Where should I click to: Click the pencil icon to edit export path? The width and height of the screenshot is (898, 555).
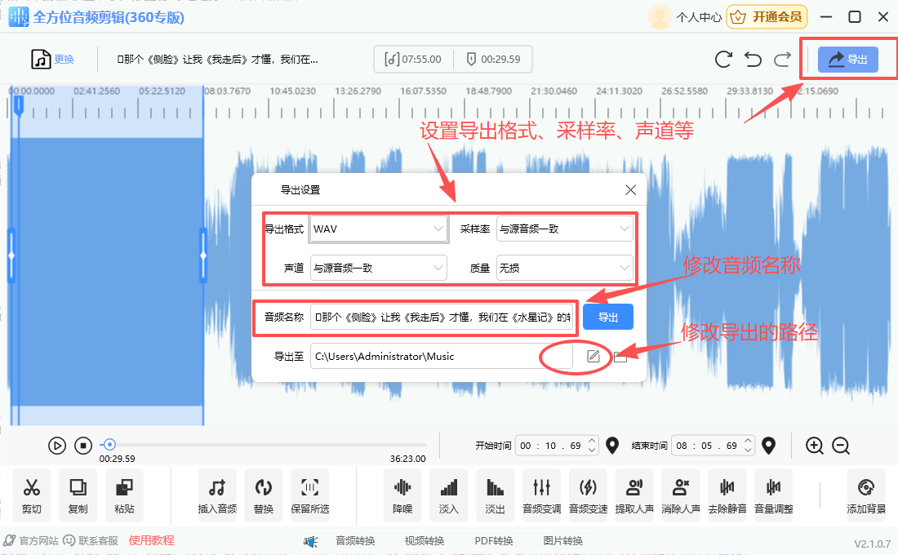pos(593,357)
